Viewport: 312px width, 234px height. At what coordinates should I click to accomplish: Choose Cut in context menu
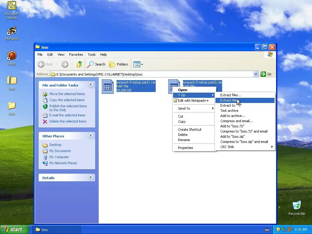click(x=194, y=116)
